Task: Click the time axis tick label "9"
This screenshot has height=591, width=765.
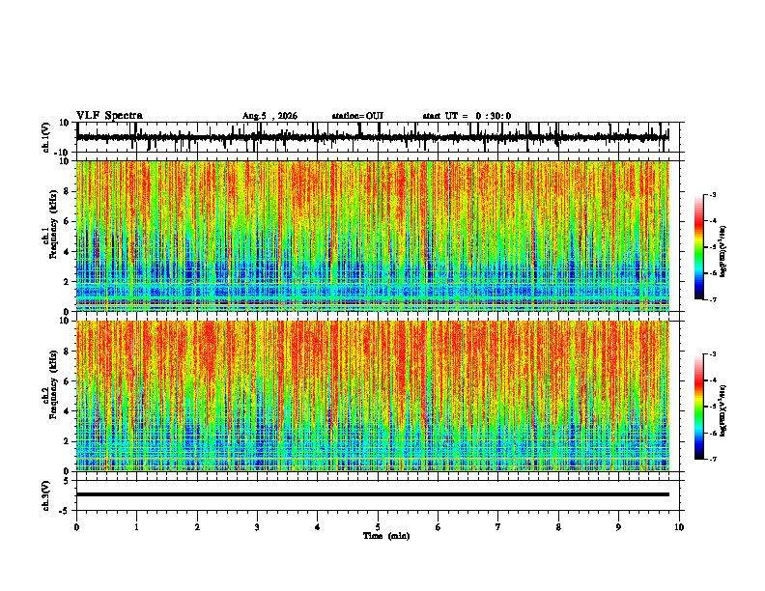Action: coord(618,527)
